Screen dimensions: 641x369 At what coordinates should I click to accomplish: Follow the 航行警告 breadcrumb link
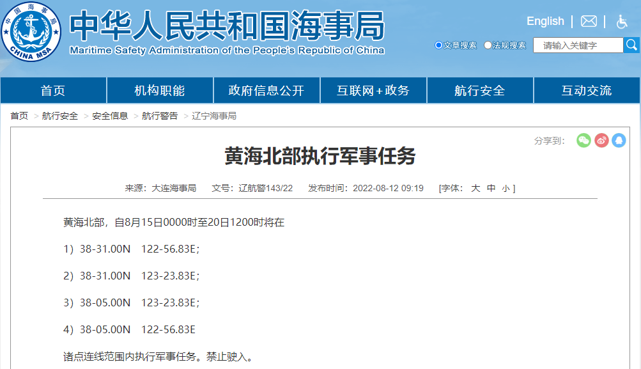pos(159,116)
